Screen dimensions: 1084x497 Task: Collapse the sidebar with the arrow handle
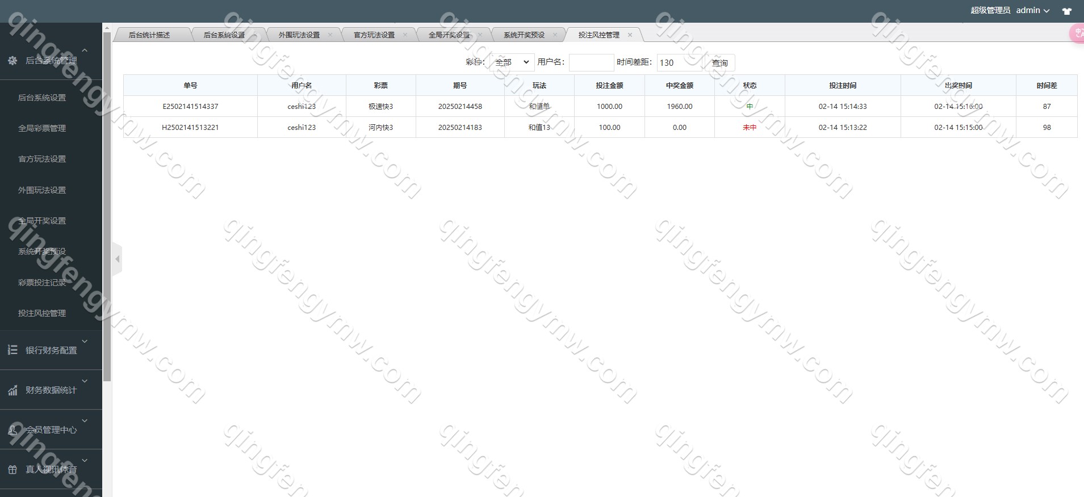coord(117,259)
